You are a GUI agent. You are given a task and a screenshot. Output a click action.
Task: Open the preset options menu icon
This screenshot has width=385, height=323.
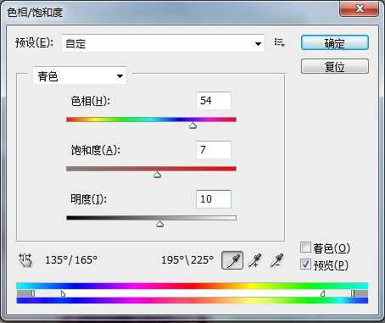[x=279, y=42]
